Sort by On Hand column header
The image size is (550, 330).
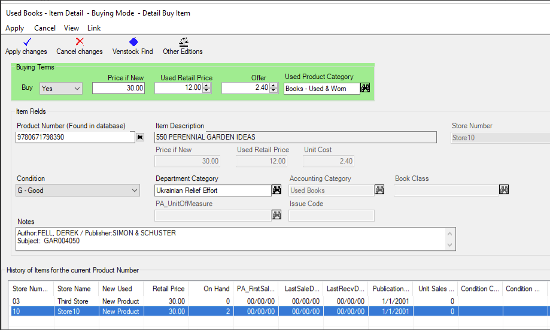(x=211, y=289)
